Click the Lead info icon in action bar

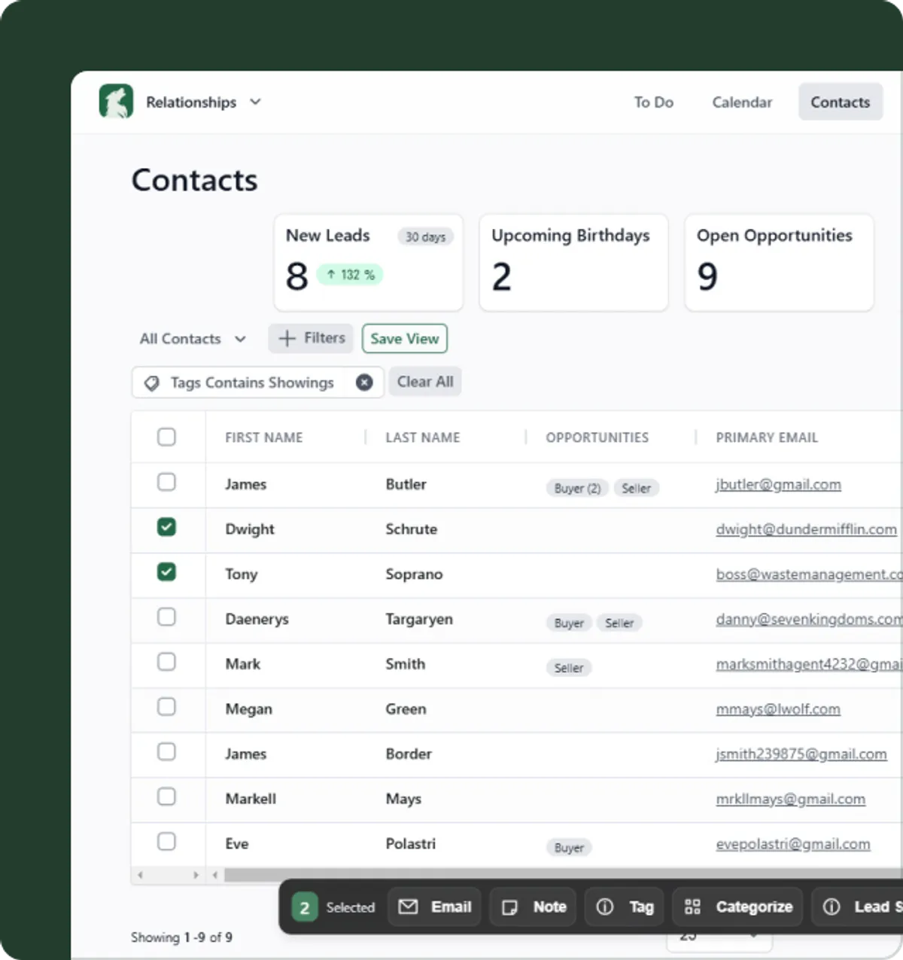coord(832,907)
